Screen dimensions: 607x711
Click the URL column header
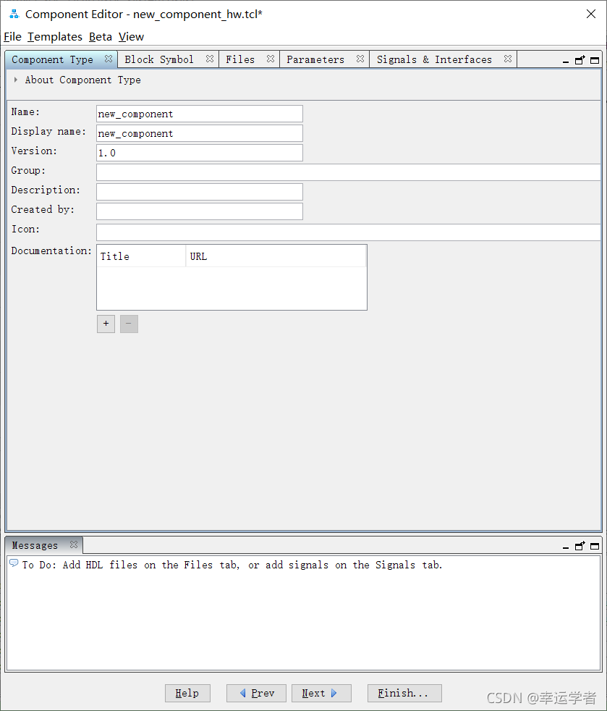pos(276,256)
